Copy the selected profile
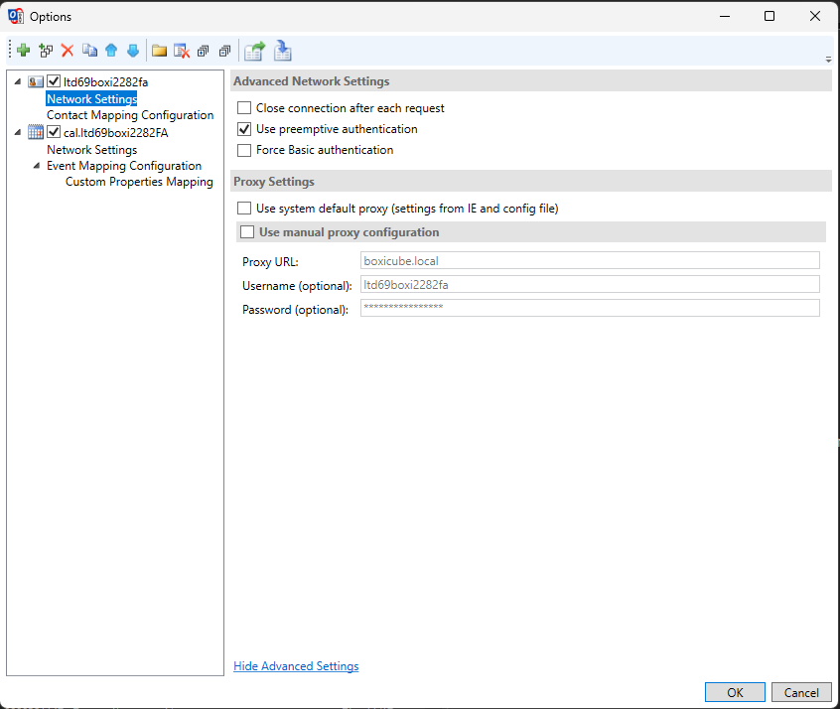Screen dimensions: 840x709 tap(89, 51)
